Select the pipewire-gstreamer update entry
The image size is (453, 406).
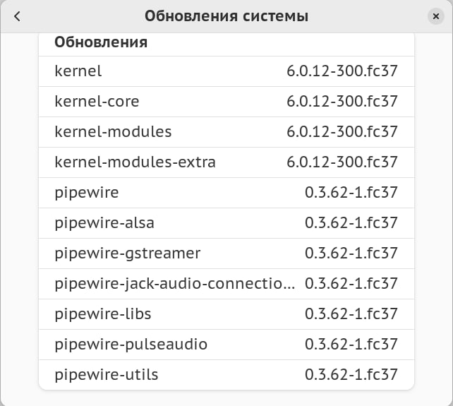(128, 253)
